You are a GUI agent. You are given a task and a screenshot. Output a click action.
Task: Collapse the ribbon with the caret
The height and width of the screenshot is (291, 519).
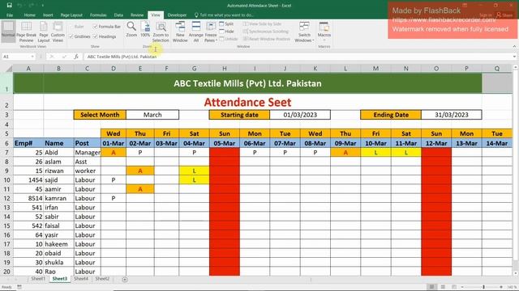tap(514, 47)
